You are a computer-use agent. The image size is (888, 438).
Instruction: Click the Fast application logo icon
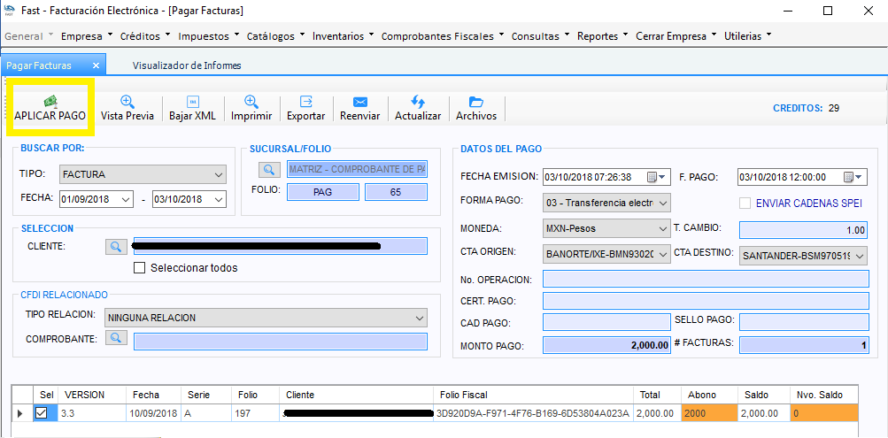pyautogui.click(x=9, y=11)
